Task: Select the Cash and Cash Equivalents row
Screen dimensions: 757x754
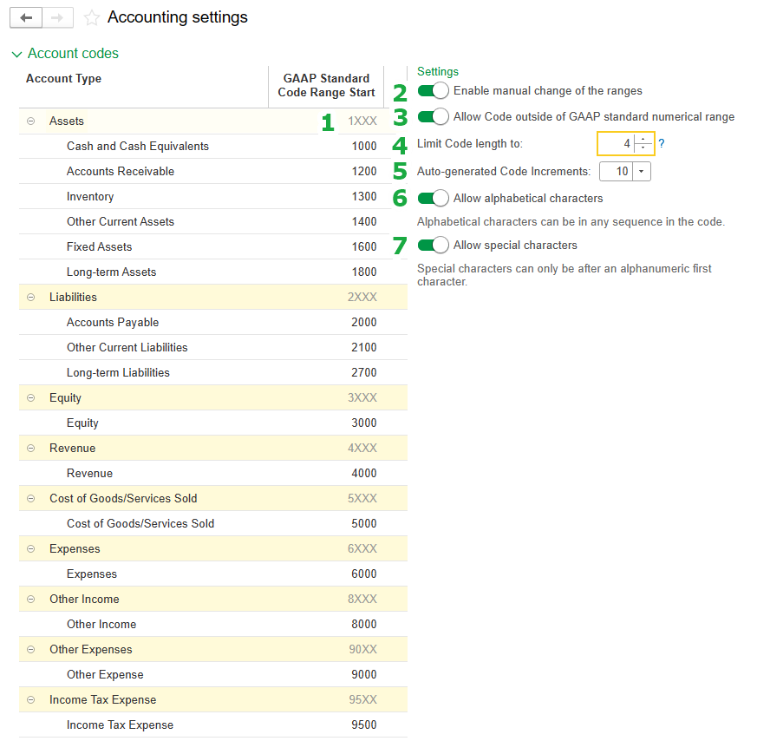Action: pos(213,146)
